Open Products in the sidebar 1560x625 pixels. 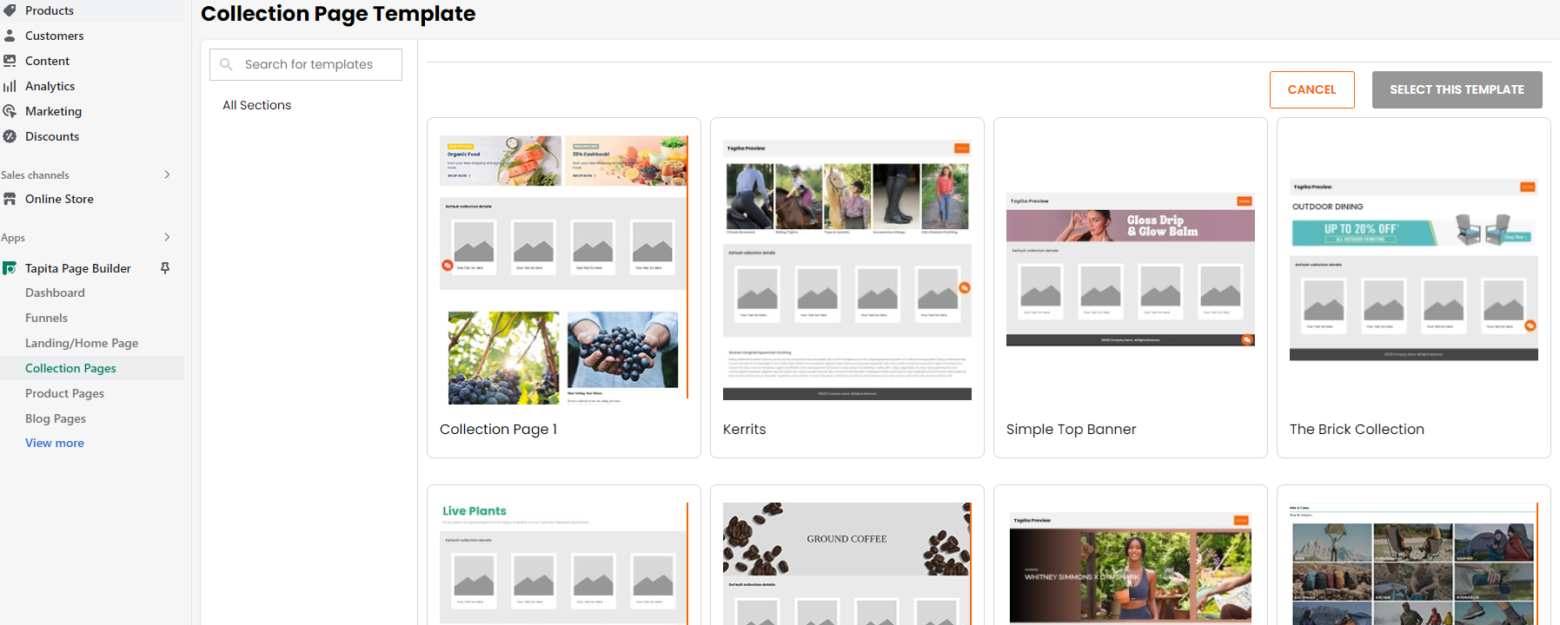coord(50,10)
